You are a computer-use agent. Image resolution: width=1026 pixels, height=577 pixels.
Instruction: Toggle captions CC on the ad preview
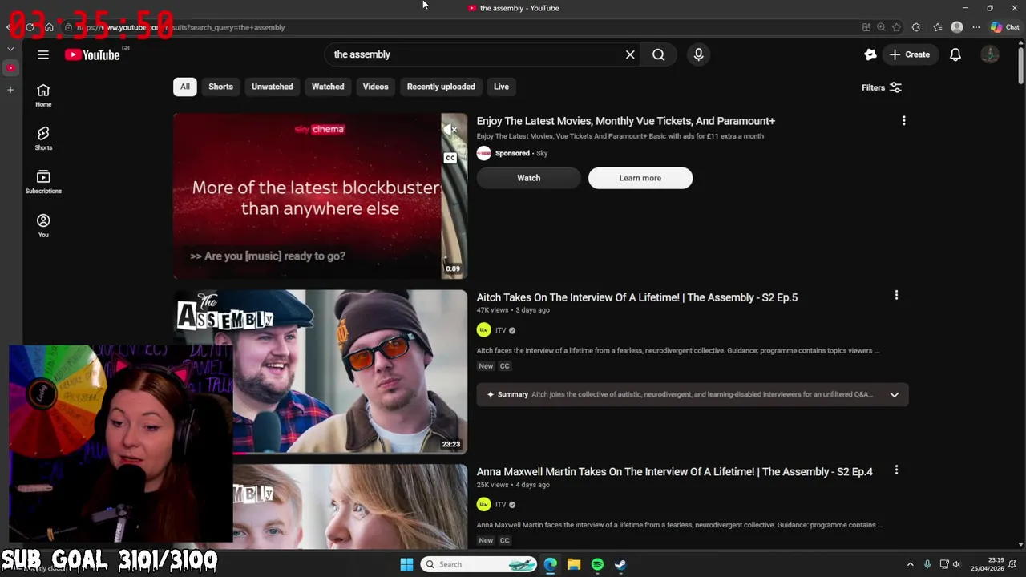click(450, 158)
